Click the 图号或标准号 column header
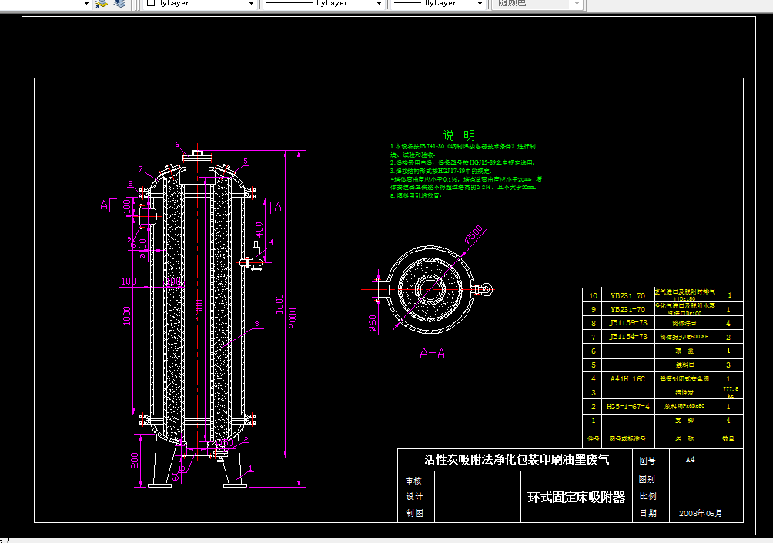Image resolution: width=773 pixels, height=543 pixels. [x=627, y=438]
